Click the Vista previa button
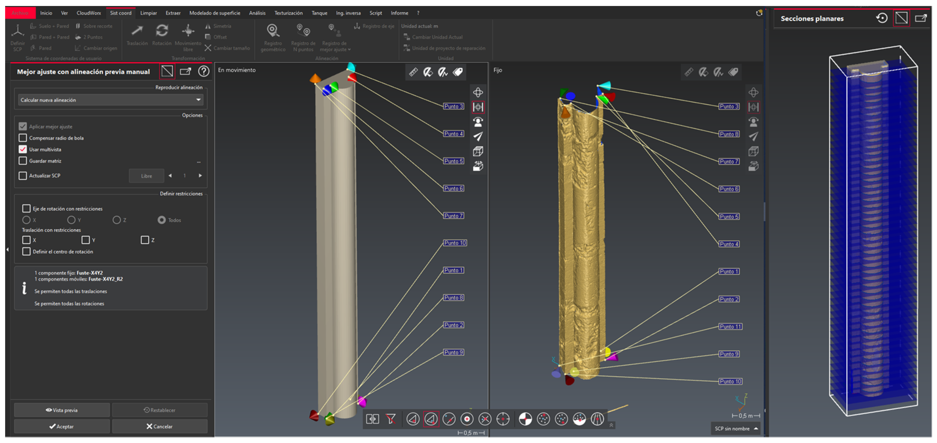 tap(62, 410)
